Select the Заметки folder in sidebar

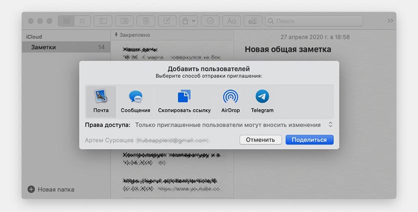(66, 47)
